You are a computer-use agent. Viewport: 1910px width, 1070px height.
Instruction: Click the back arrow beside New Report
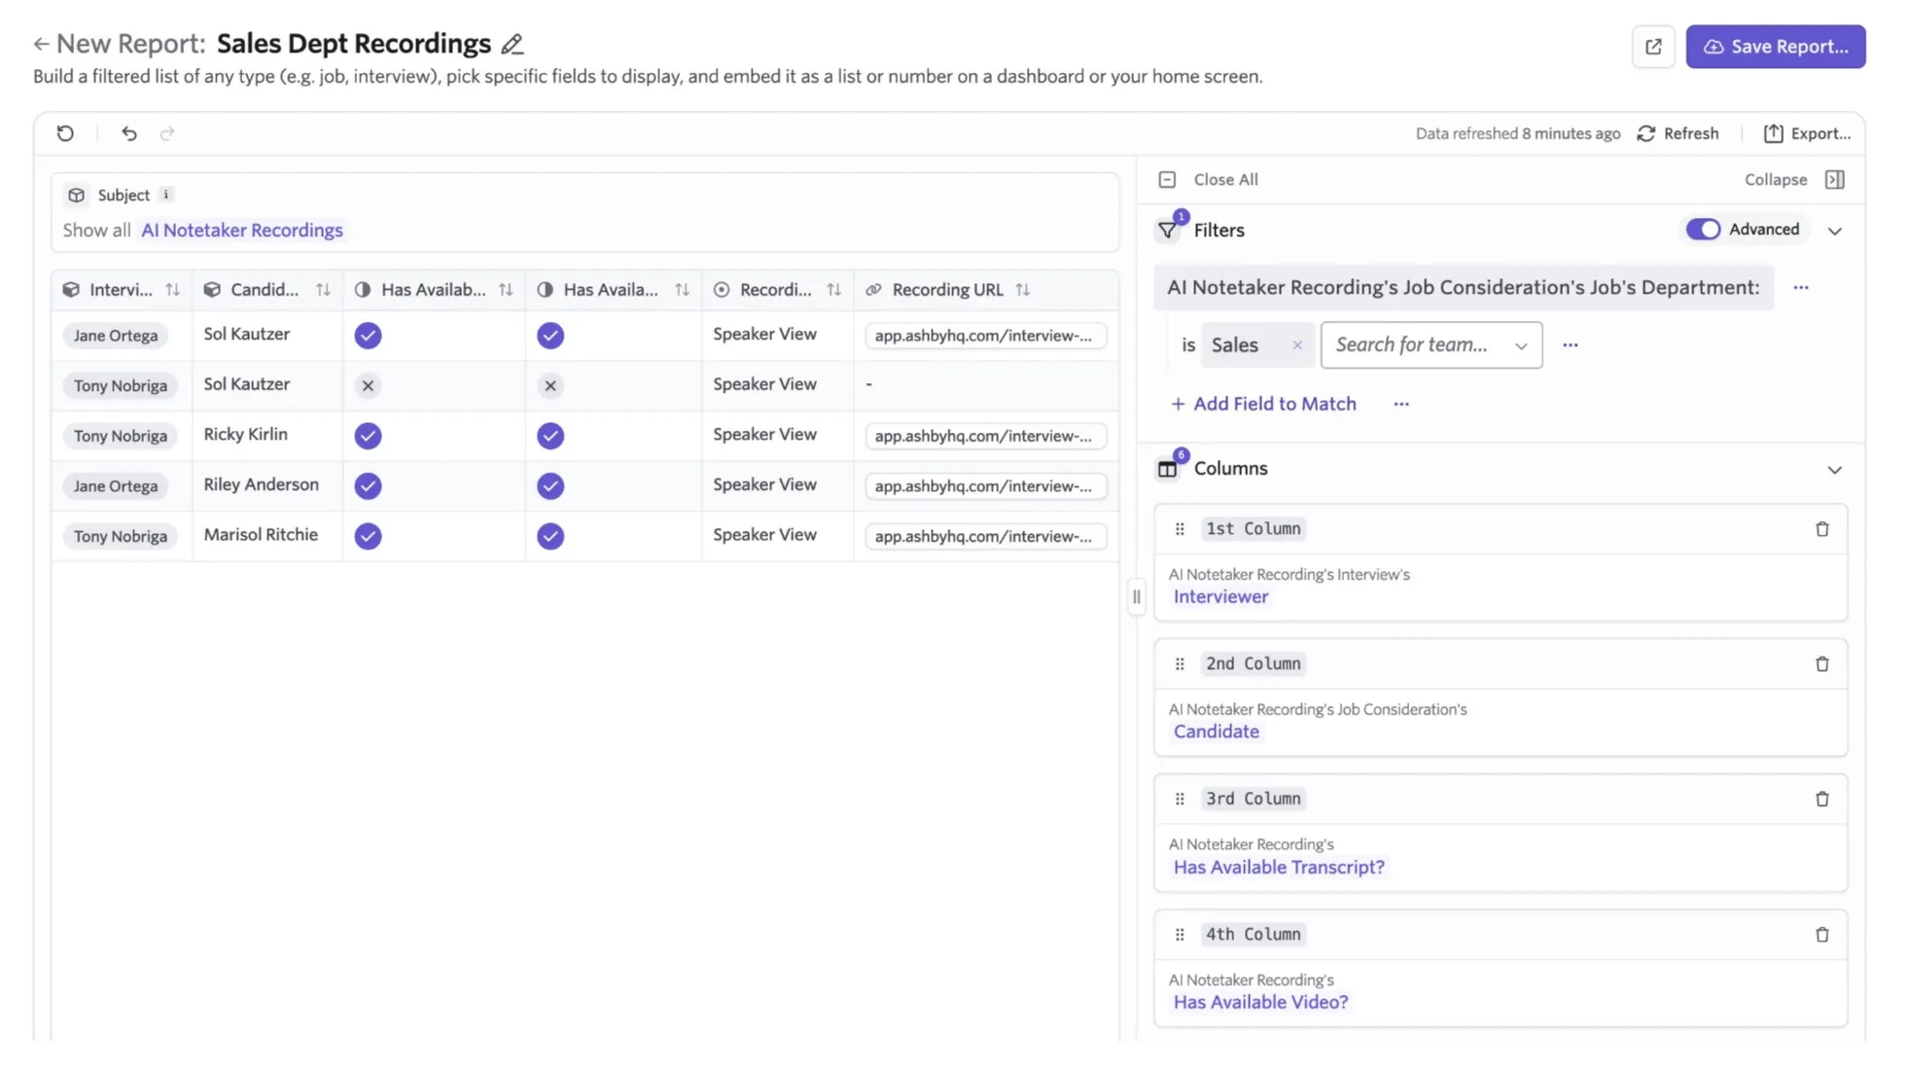pyautogui.click(x=41, y=44)
